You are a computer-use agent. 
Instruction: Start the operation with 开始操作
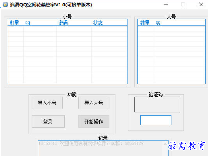tap(94, 121)
